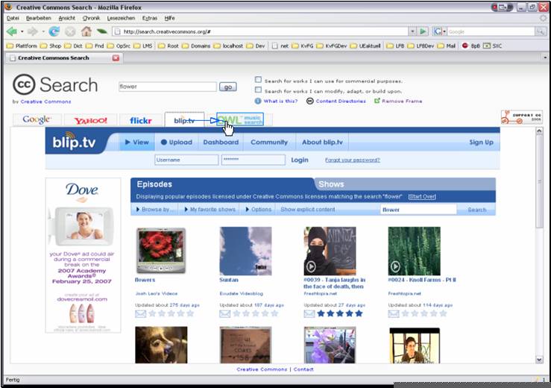Screen dimensions: 551x388
Task: Switch to the flickr search tab
Action: 140,120
